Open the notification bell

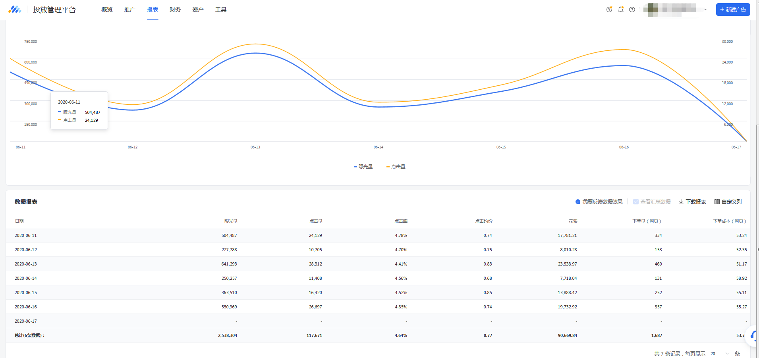[621, 10]
